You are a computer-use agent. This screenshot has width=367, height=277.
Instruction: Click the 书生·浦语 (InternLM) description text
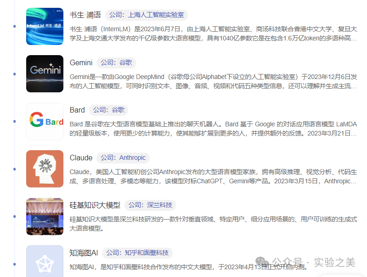coord(213,34)
